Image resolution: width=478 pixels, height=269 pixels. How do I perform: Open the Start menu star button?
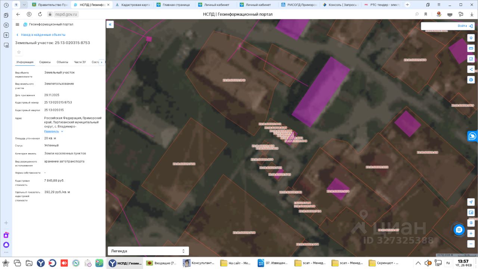(6, 263)
